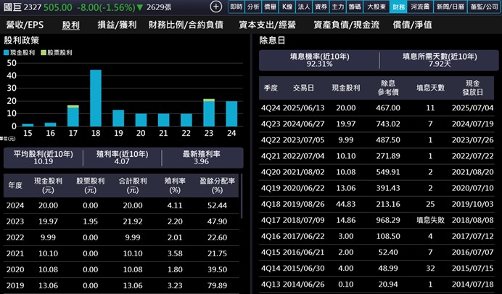Select the 償債/淨值 section

(412, 25)
